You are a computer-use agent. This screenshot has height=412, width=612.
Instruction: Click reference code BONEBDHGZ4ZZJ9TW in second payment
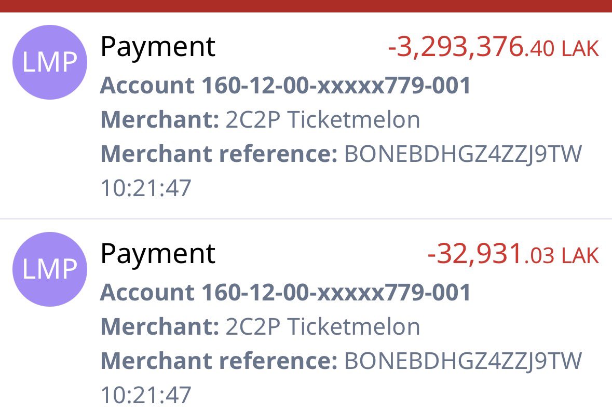click(x=463, y=361)
